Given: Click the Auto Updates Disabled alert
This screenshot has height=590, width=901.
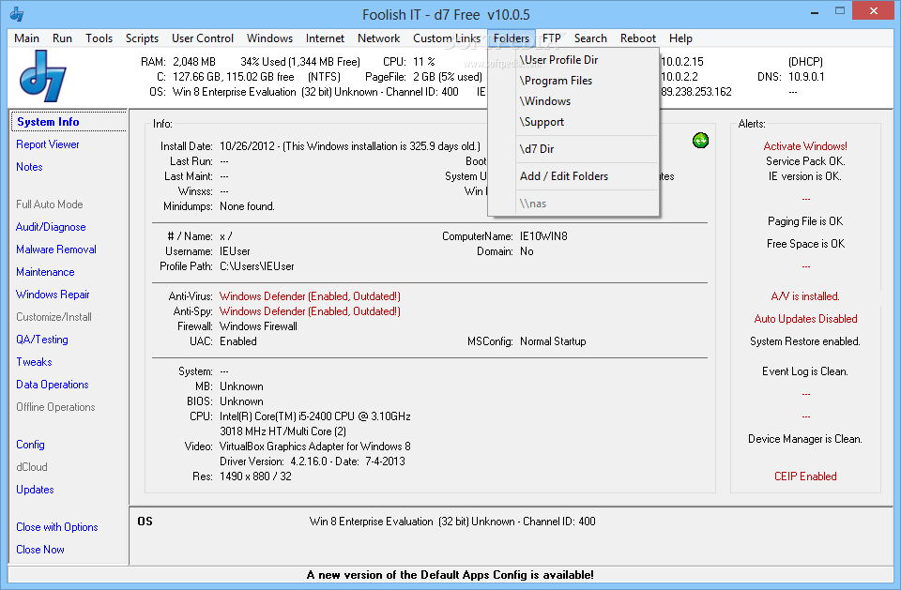Looking at the screenshot, I should 805,319.
